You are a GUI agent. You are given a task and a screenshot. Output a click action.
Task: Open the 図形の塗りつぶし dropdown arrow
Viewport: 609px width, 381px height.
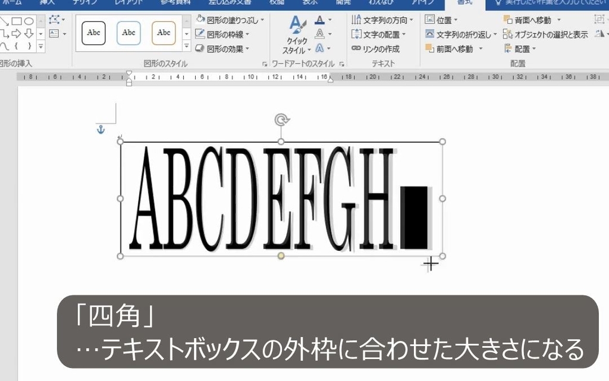[262, 20]
